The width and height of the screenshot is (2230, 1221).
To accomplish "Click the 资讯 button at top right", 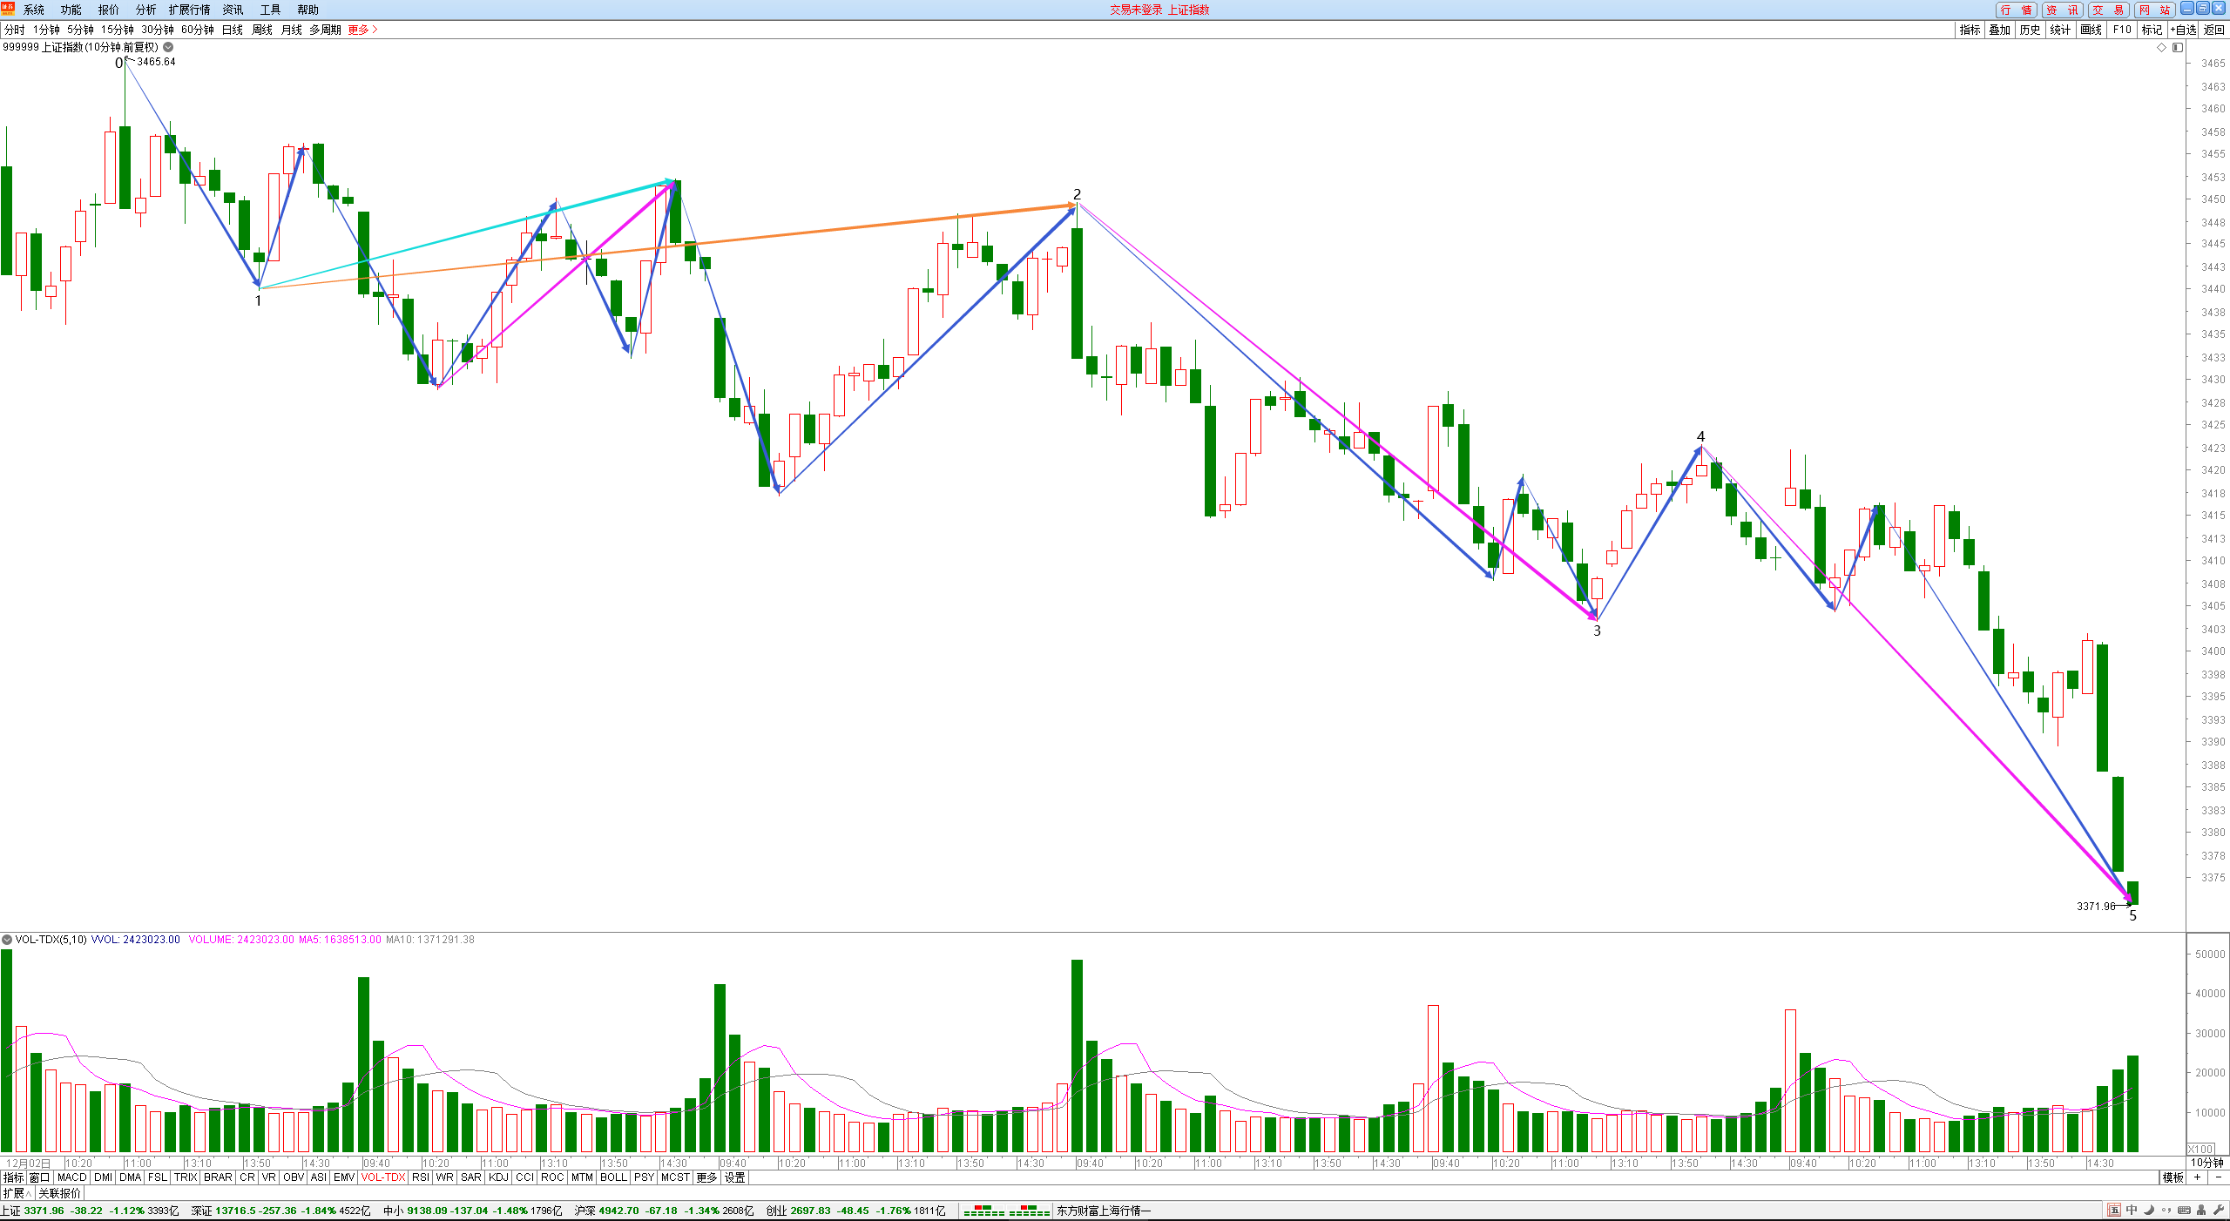I will [x=2062, y=10].
